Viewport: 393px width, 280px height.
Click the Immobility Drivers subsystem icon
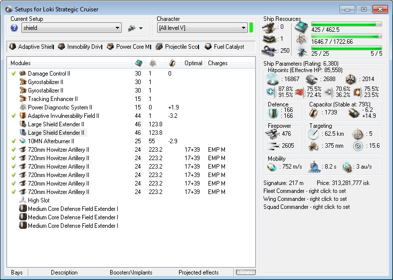coord(61,46)
